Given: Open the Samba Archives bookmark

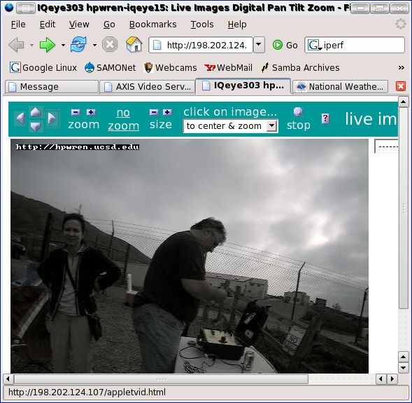Looking at the screenshot, I should (300, 68).
